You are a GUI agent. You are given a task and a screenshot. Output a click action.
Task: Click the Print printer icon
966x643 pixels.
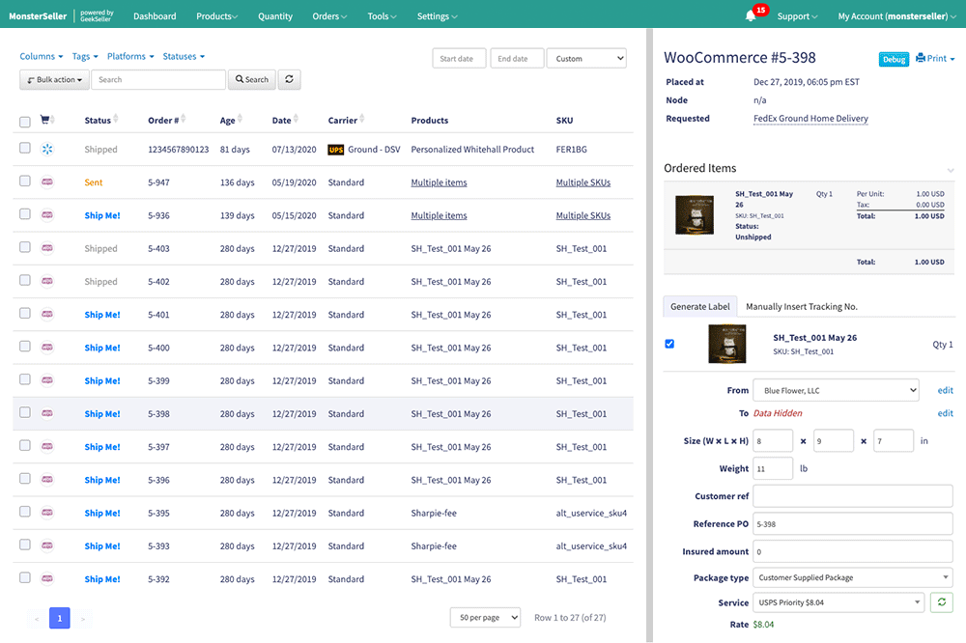[x=921, y=58]
